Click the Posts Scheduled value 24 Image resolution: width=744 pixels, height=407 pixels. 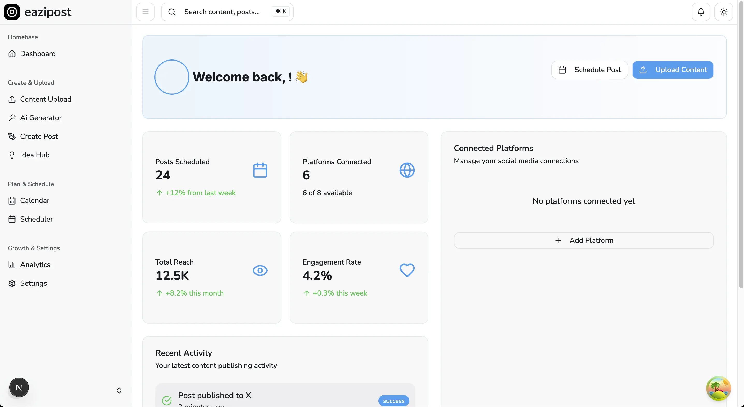(163, 175)
